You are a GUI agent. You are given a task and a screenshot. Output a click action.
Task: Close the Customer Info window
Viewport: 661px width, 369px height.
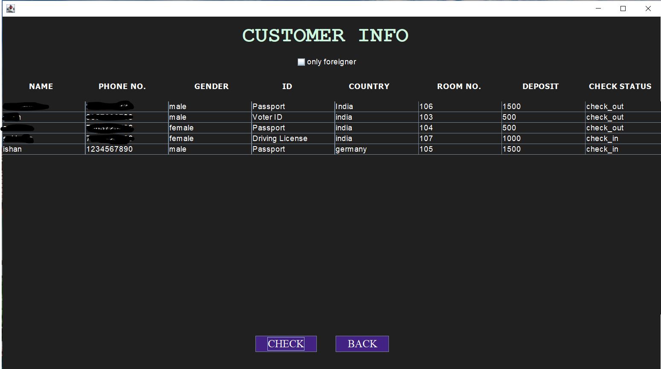tap(648, 9)
